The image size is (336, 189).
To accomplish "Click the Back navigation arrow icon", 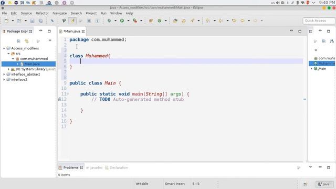I will point(243,20).
